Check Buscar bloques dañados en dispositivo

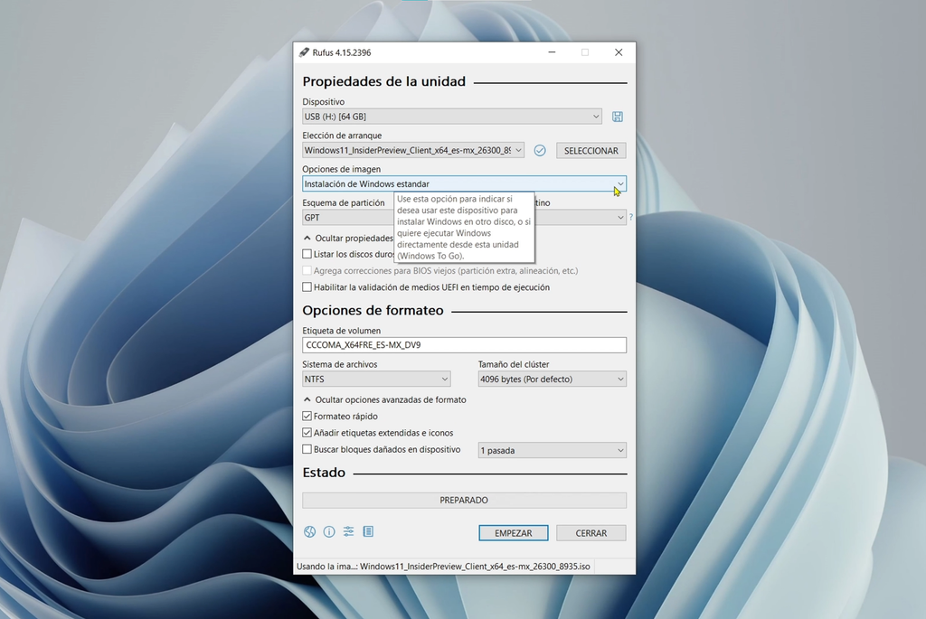click(307, 449)
